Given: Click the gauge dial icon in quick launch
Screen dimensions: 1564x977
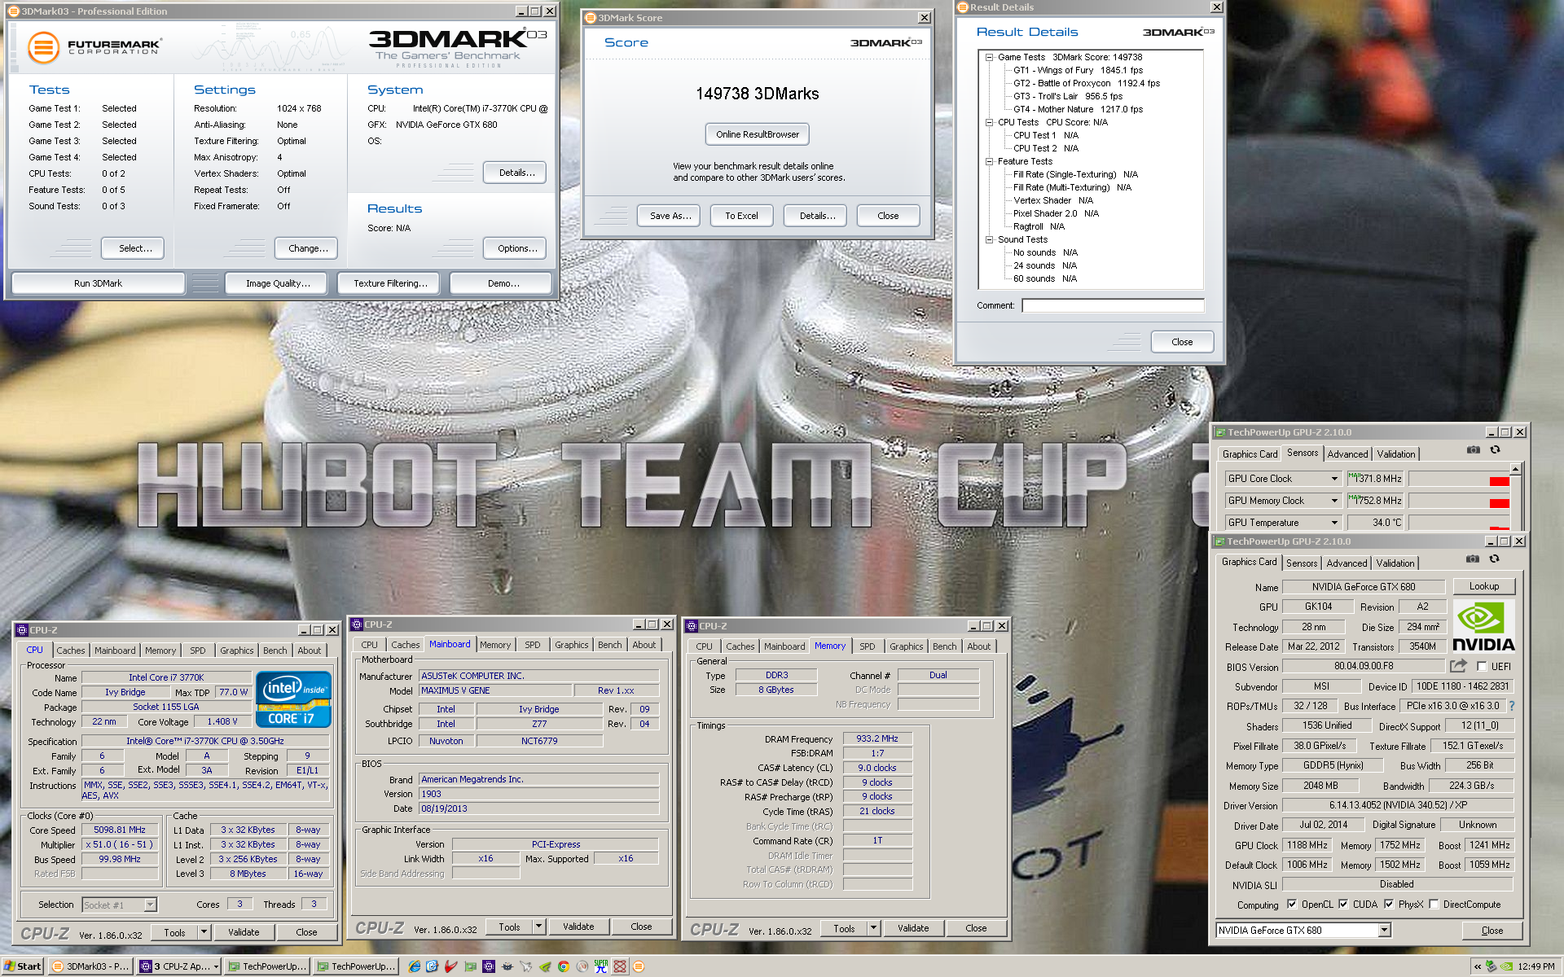Looking at the screenshot, I should tap(582, 966).
